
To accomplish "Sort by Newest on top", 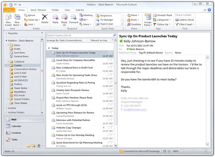I will [x=102, y=40].
